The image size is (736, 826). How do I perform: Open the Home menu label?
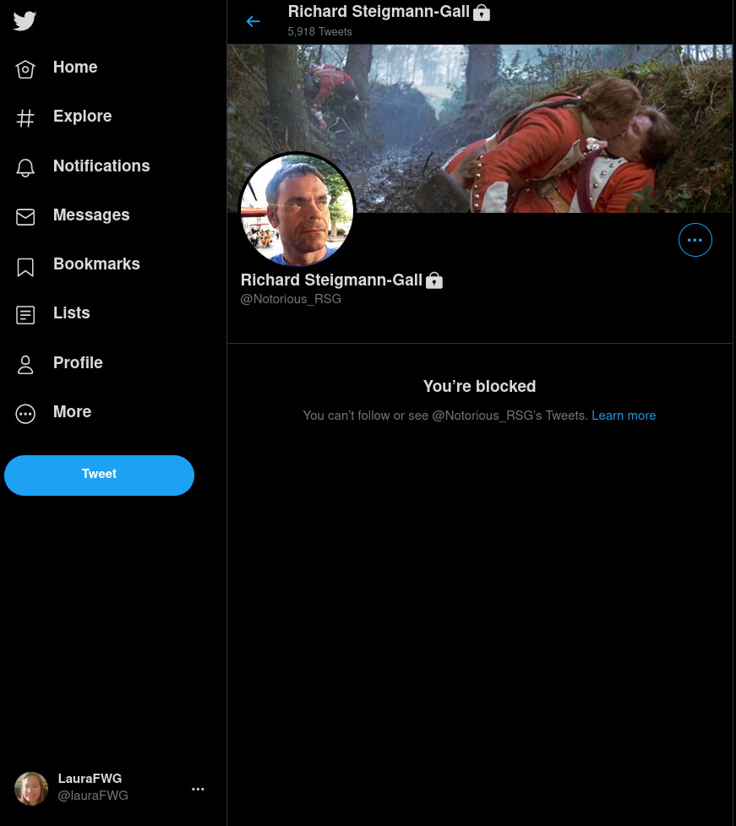(75, 67)
